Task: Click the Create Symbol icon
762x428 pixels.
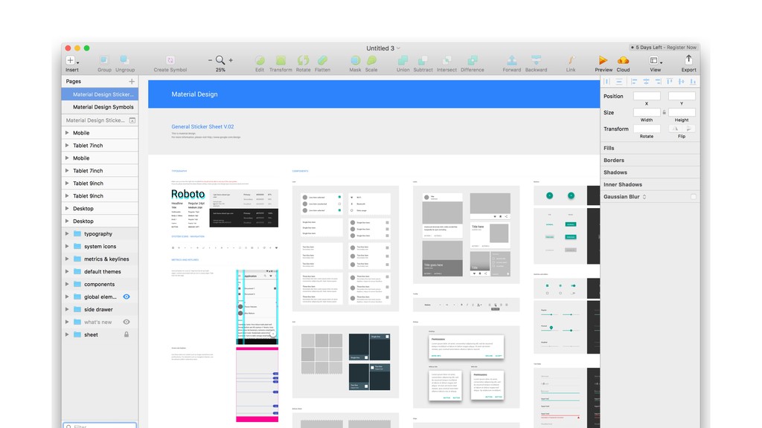Action: click(170, 60)
